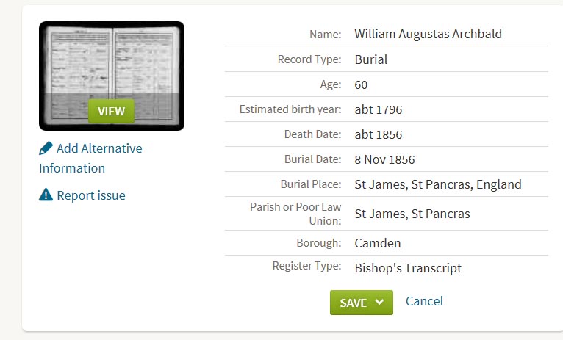Open the Add Alternative Information link
Screen dimensions: 563x340
[90, 158]
